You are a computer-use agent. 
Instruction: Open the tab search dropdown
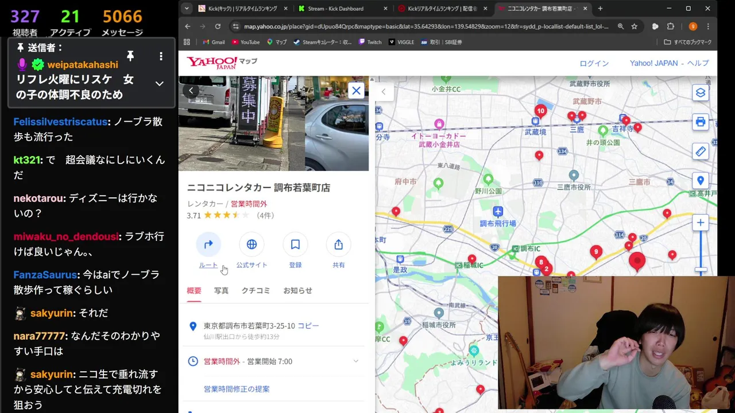(186, 9)
